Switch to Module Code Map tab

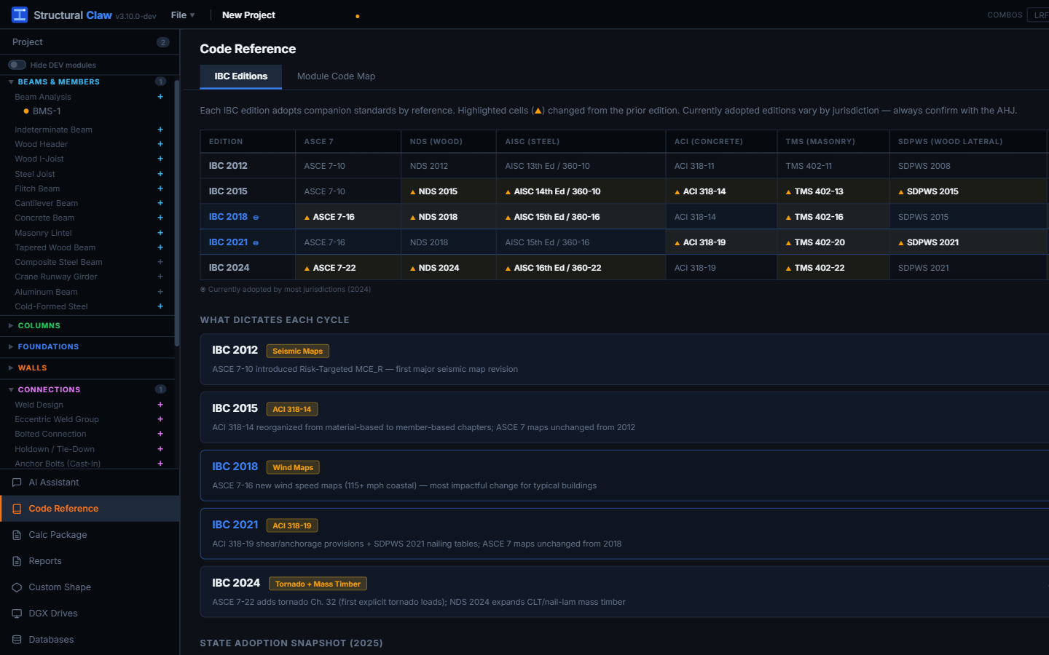[336, 76]
